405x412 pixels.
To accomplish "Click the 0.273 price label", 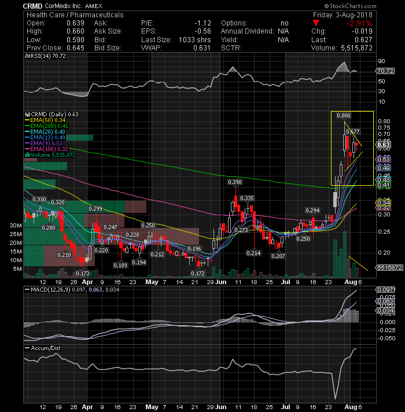I will [x=241, y=230].
